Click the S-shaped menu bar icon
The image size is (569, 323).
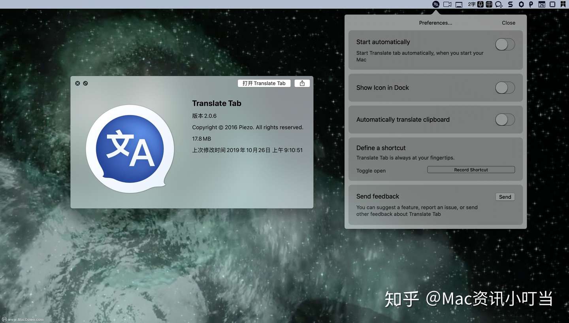511,4
